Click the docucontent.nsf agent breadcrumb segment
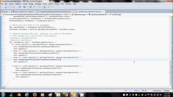This screenshot has height=97, width=173. coord(32,15)
